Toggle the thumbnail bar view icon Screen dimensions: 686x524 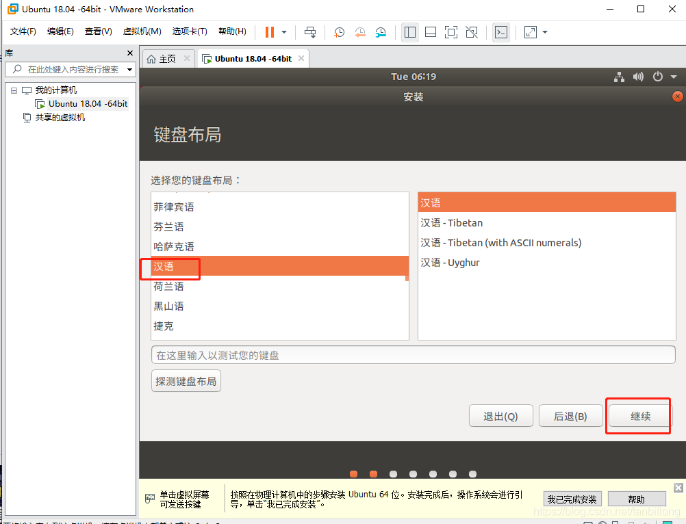point(431,32)
